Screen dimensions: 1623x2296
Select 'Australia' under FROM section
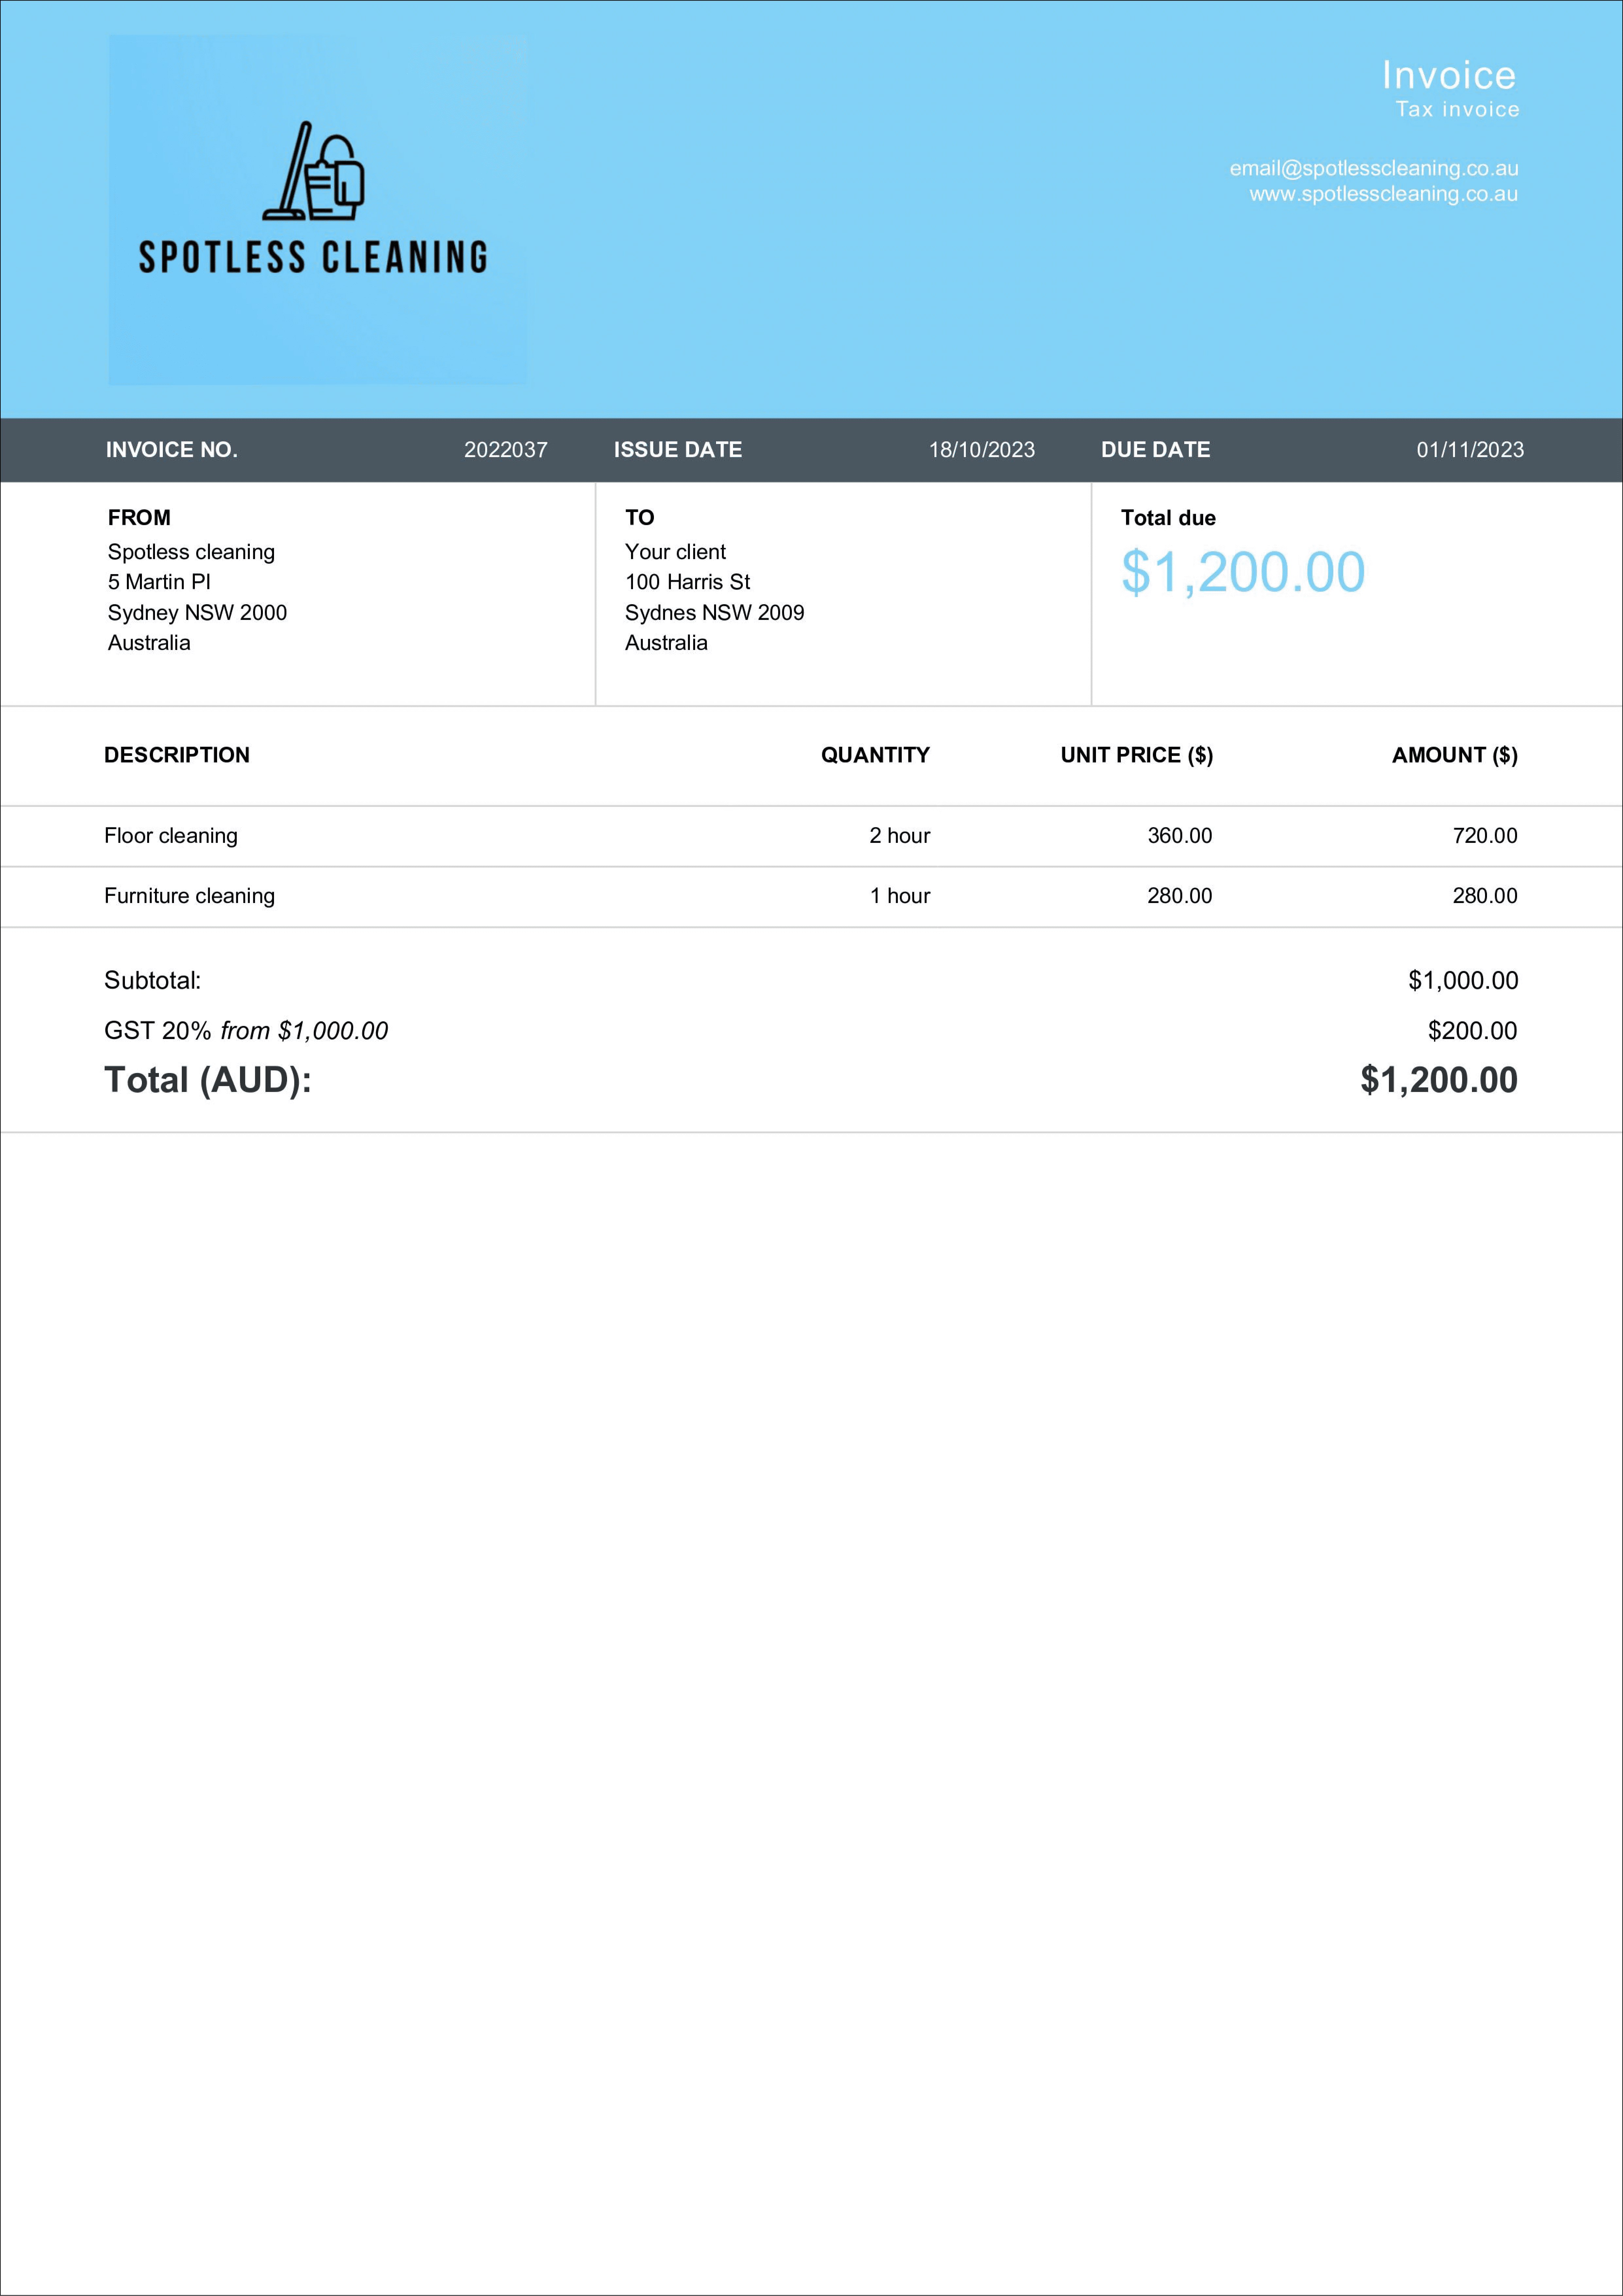pyautogui.click(x=149, y=643)
